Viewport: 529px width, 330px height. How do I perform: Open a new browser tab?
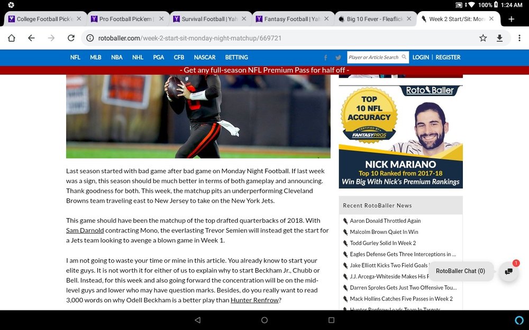(512, 19)
